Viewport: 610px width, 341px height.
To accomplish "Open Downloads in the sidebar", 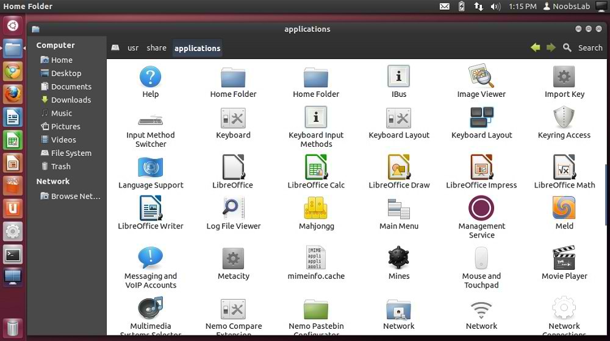I will click(x=66, y=100).
